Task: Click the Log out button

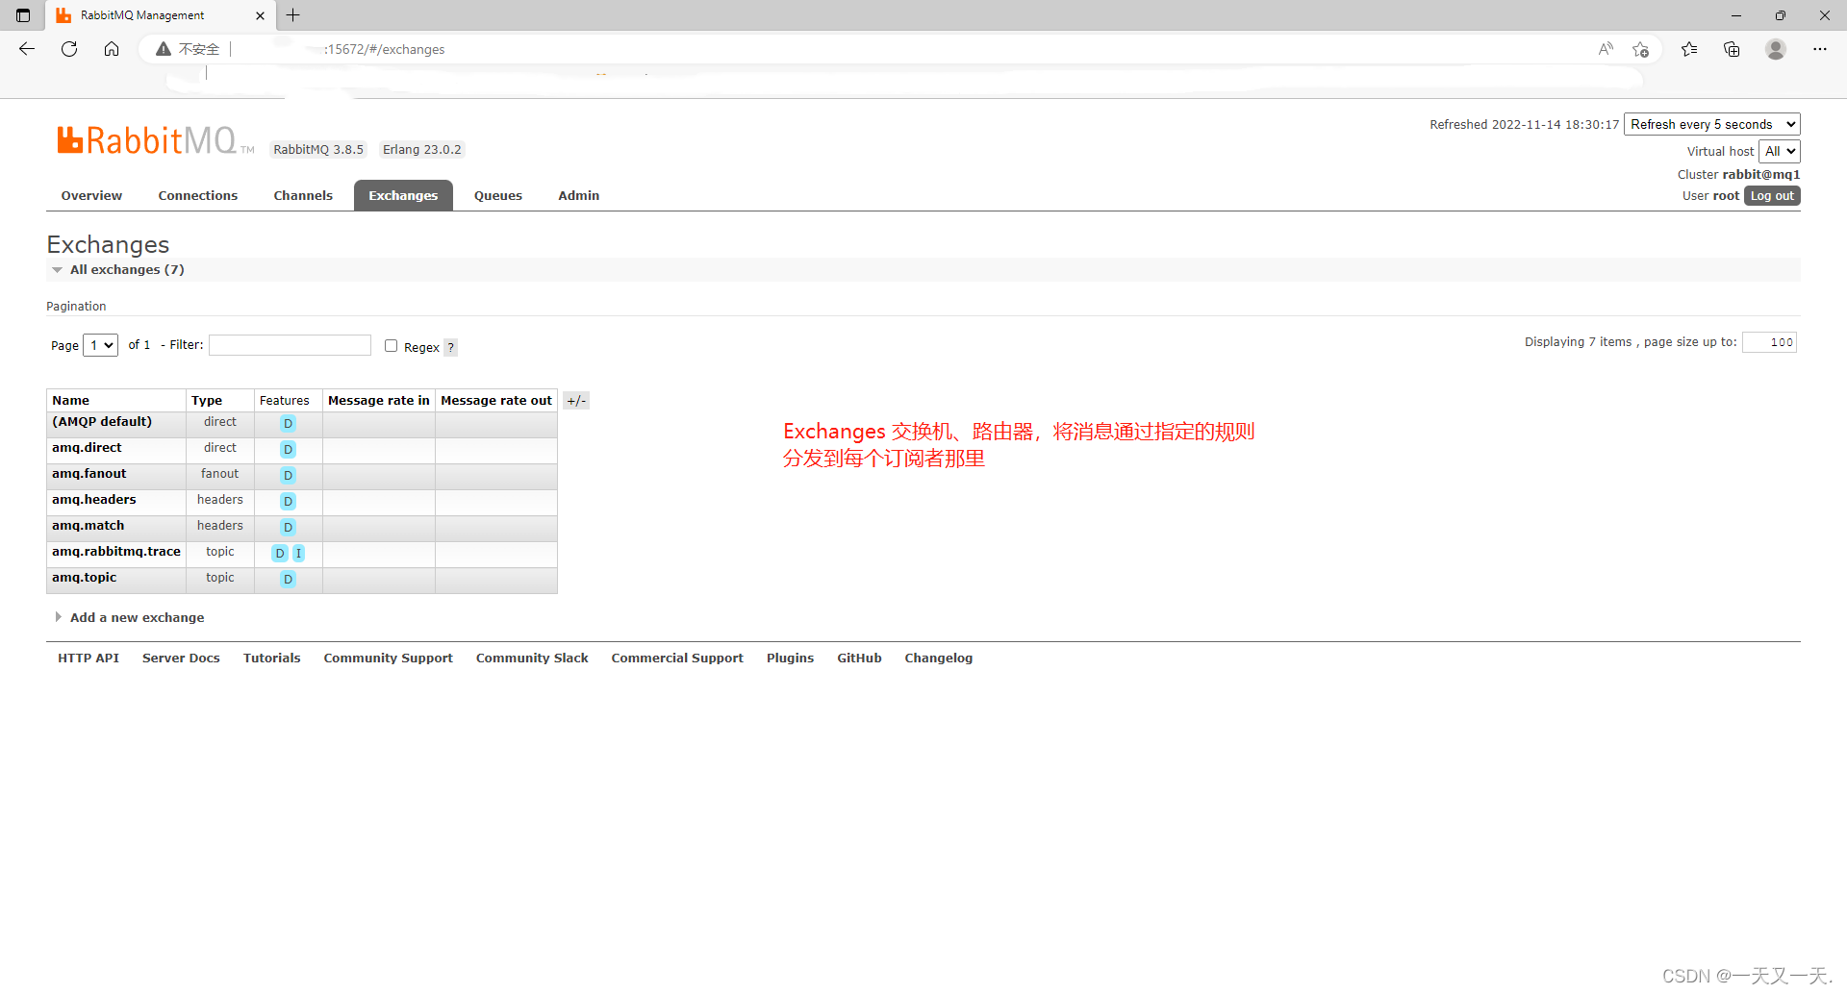Action: click(1772, 195)
